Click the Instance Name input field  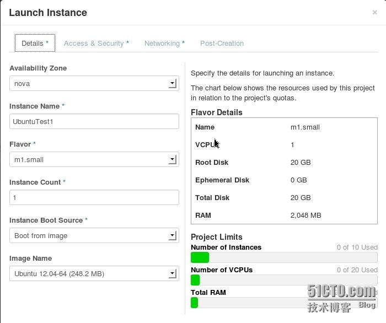94,121
